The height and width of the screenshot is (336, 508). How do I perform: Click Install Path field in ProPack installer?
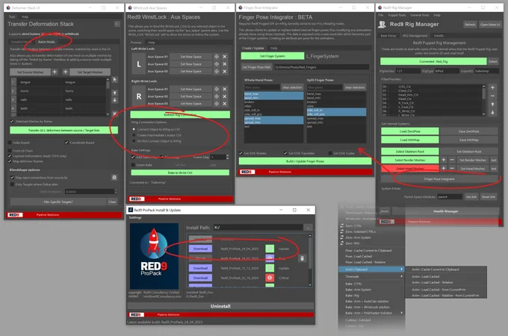[258, 227]
